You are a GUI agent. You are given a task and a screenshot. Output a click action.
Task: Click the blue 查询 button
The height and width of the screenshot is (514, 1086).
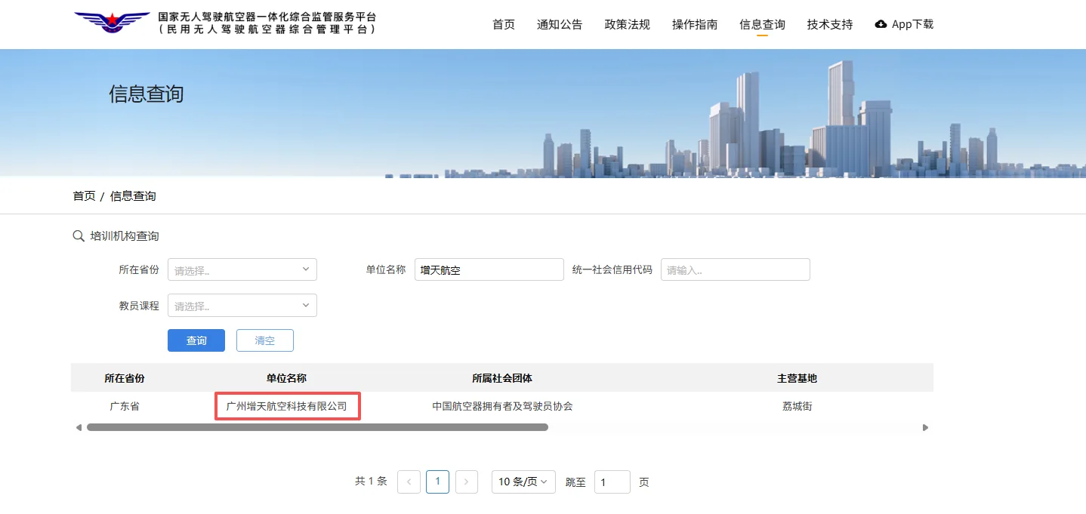point(196,340)
